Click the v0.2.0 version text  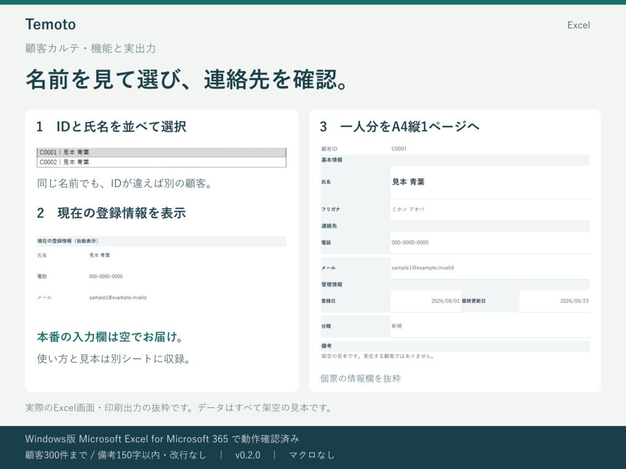click(248, 455)
